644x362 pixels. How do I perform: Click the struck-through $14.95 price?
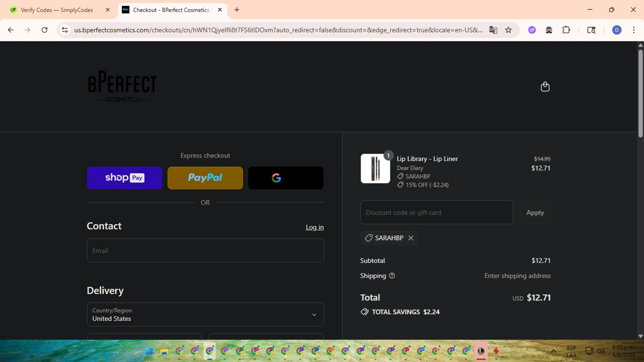click(542, 159)
